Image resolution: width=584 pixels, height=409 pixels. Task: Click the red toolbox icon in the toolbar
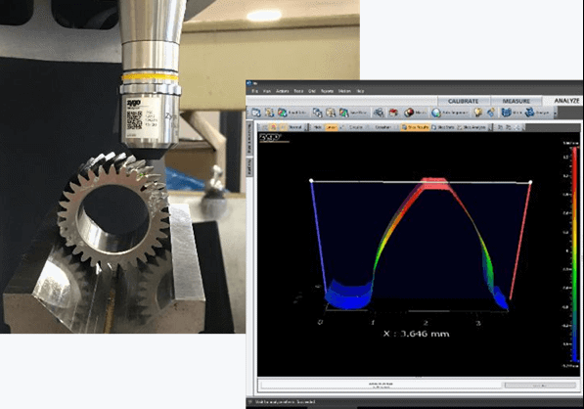393,113
